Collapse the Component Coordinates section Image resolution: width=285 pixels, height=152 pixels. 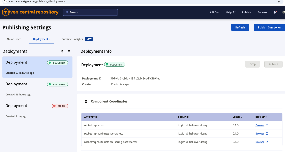(x=86, y=101)
